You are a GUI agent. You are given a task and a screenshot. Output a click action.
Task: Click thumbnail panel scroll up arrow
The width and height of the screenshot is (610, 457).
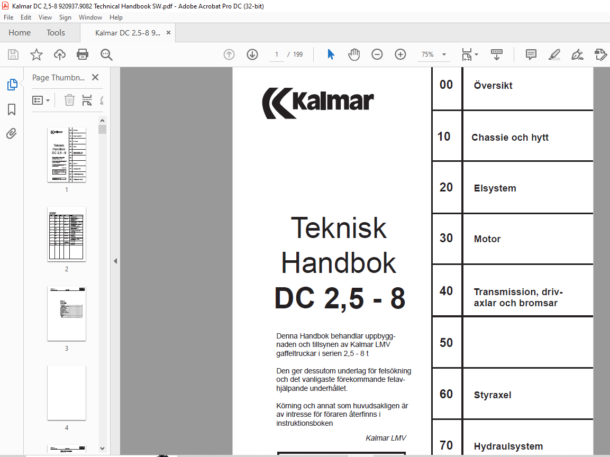pos(102,121)
